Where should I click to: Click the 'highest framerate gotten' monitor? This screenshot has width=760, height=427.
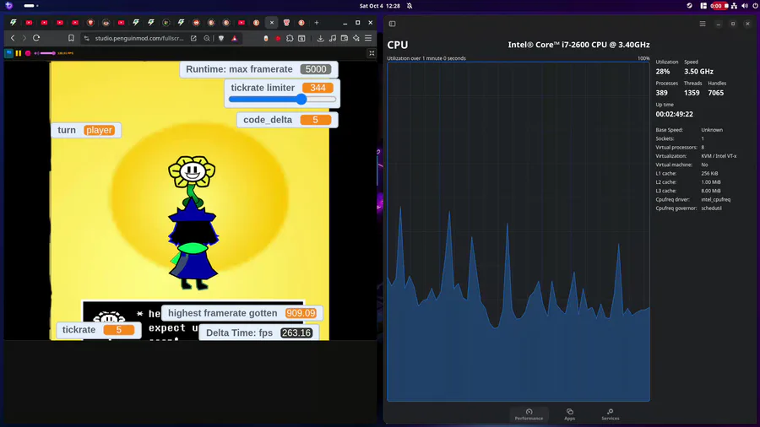pyautogui.click(x=242, y=313)
